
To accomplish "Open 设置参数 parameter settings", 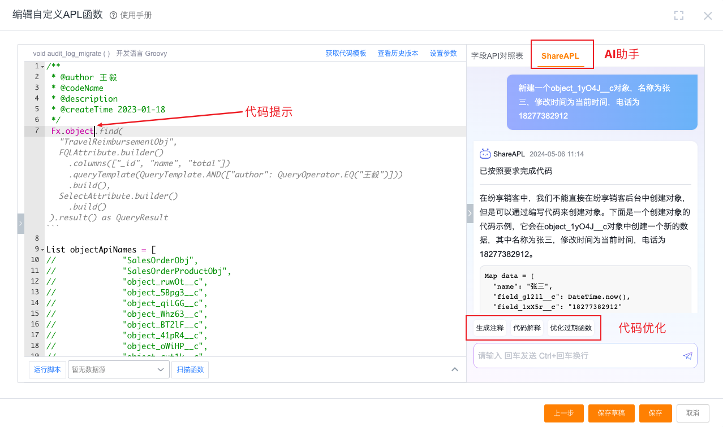I will point(443,53).
